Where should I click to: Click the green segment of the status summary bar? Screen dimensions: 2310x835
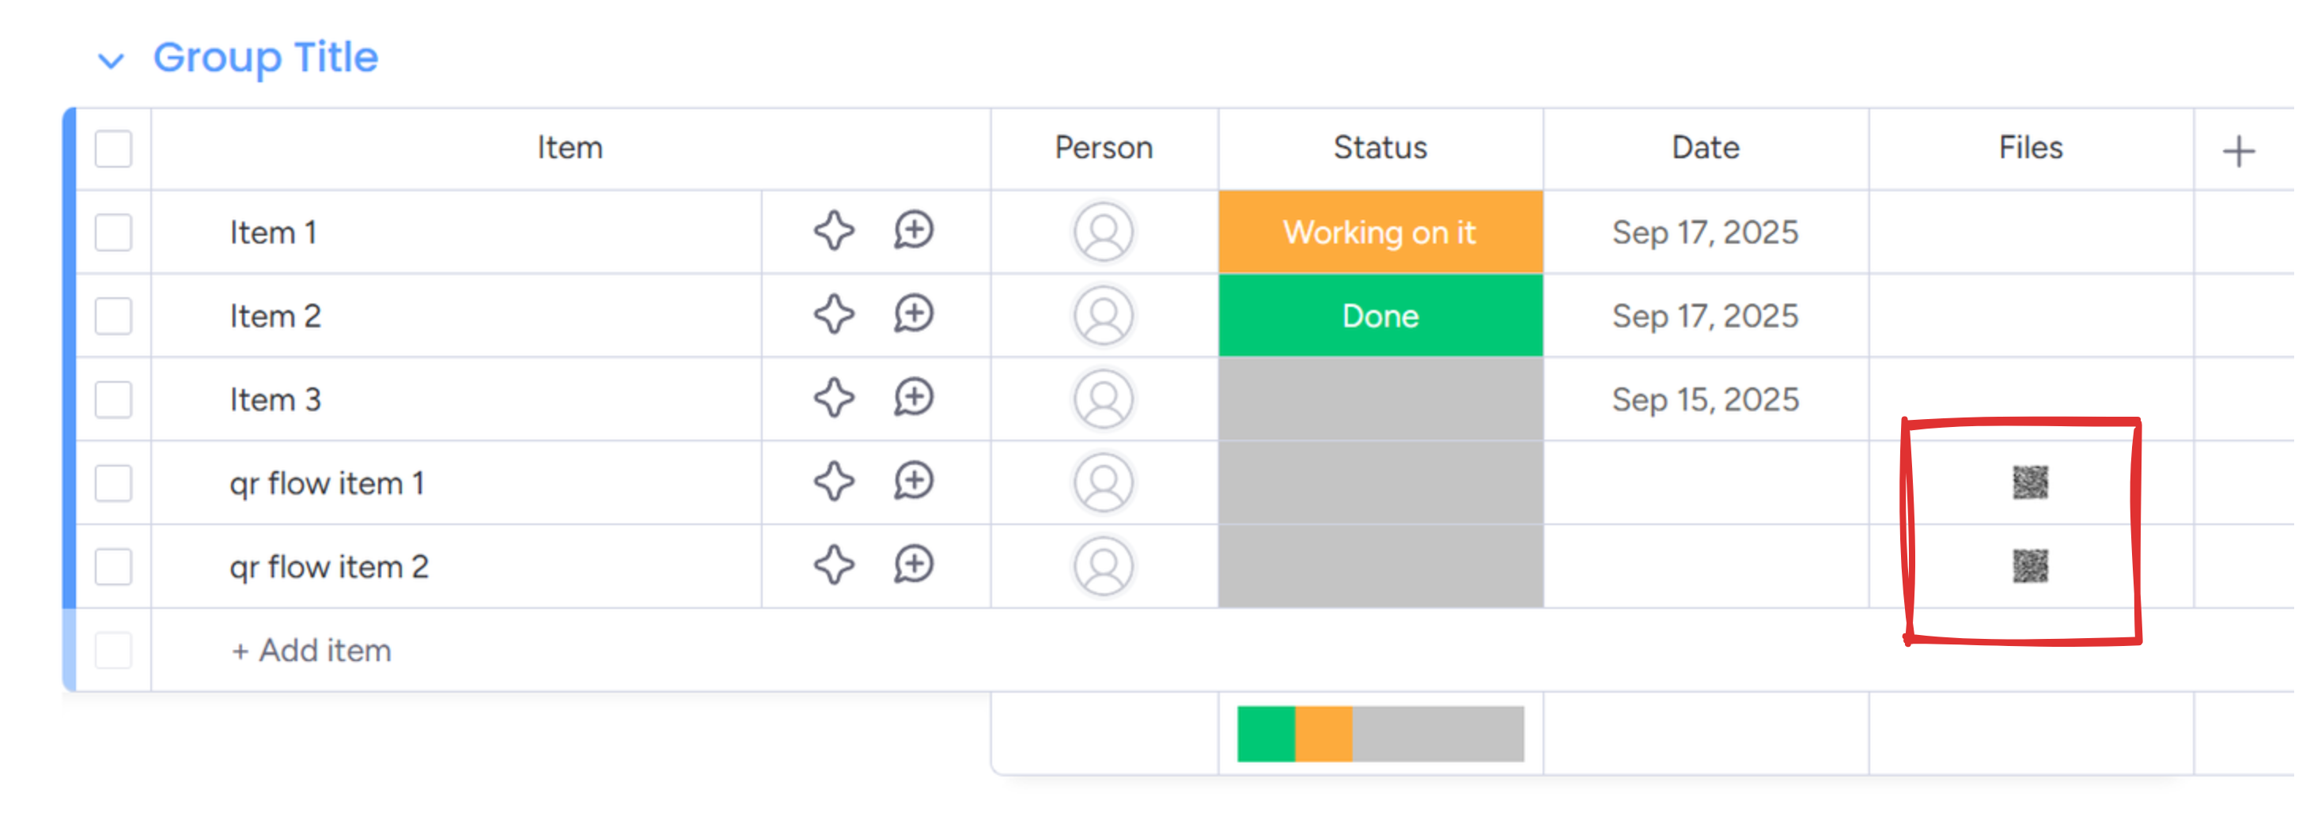click(x=1264, y=734)
